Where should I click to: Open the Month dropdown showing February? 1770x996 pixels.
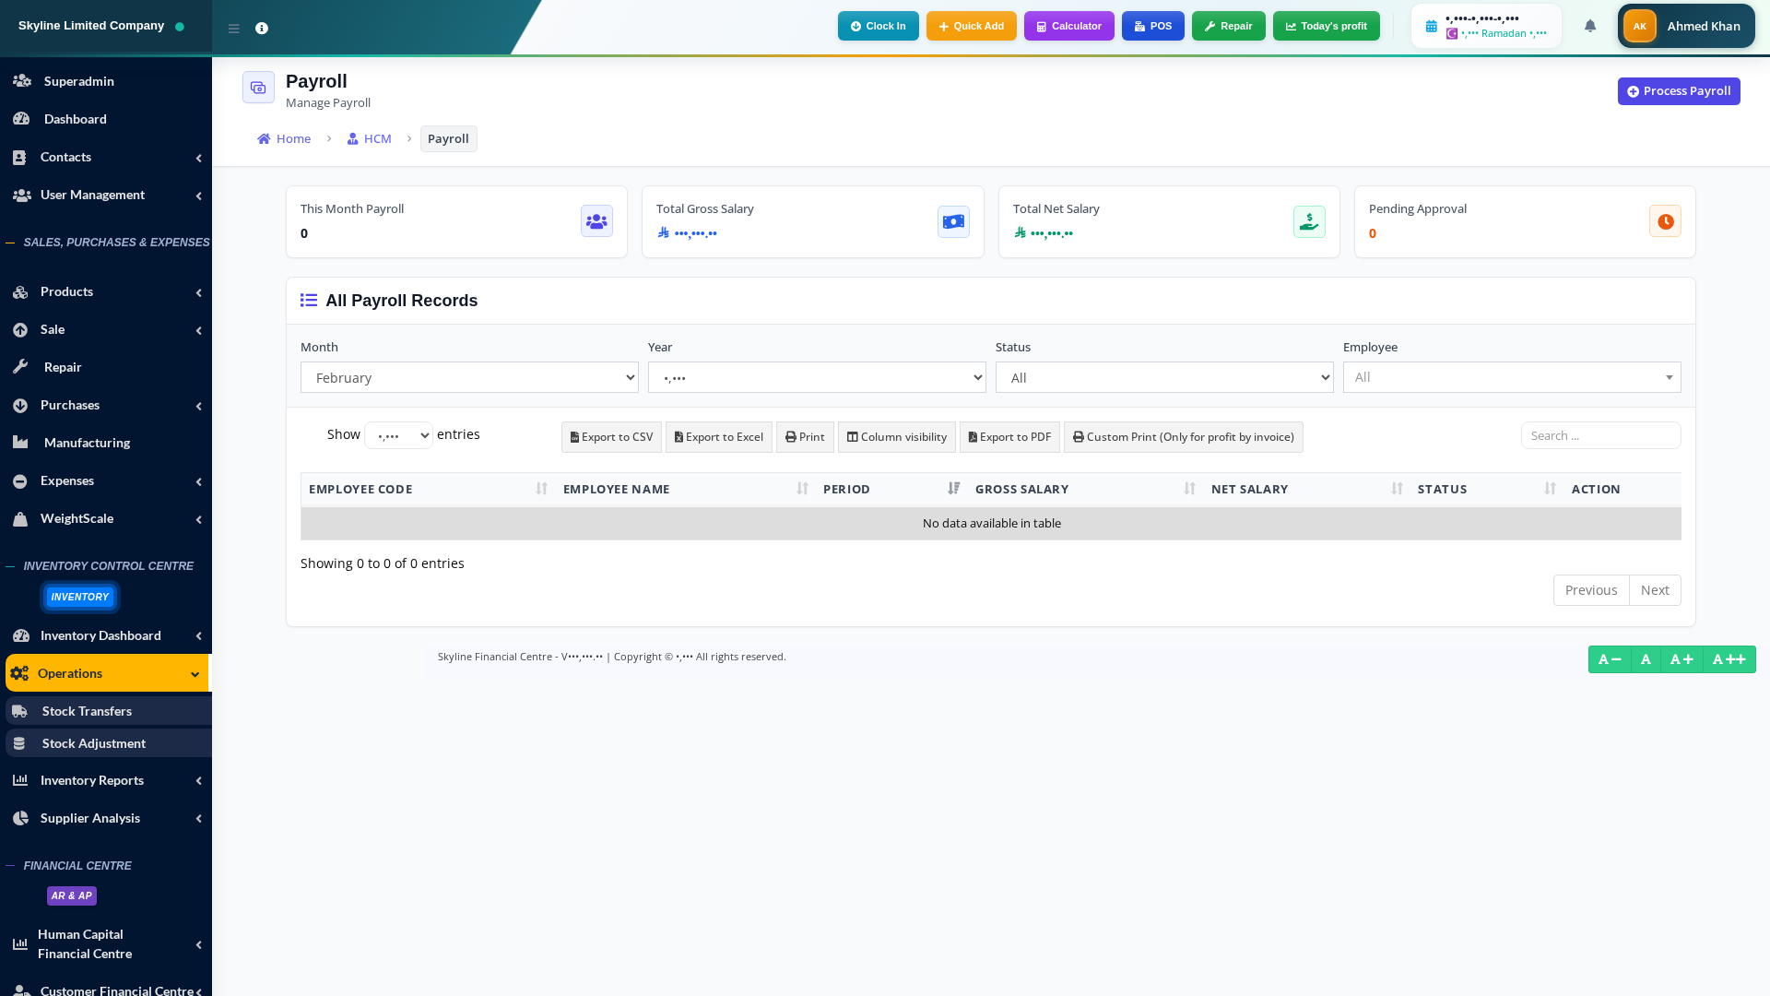(x=469, y=377)
